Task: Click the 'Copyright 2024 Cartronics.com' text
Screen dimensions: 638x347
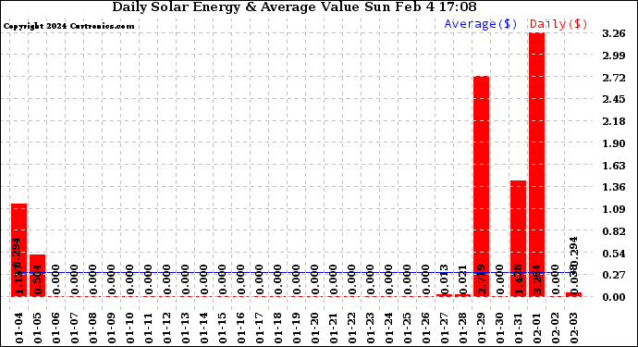Action: [x=68, y=27]
